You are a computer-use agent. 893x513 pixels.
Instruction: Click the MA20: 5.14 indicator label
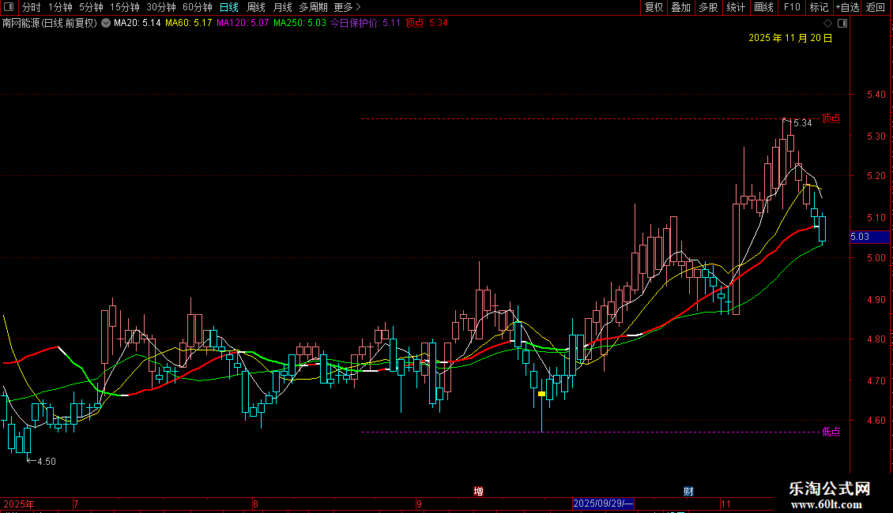(138, 24)
